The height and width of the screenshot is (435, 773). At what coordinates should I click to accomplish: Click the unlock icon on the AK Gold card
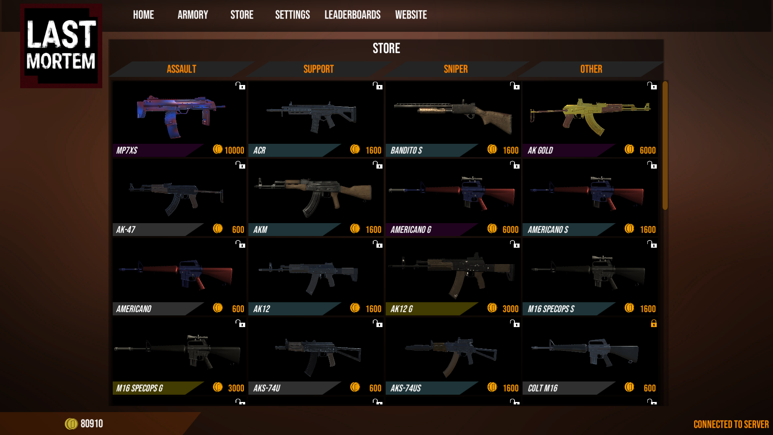point(652,86)
